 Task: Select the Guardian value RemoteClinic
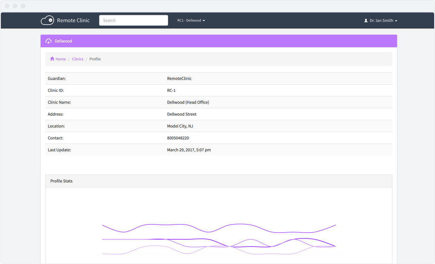click(179, 78)
